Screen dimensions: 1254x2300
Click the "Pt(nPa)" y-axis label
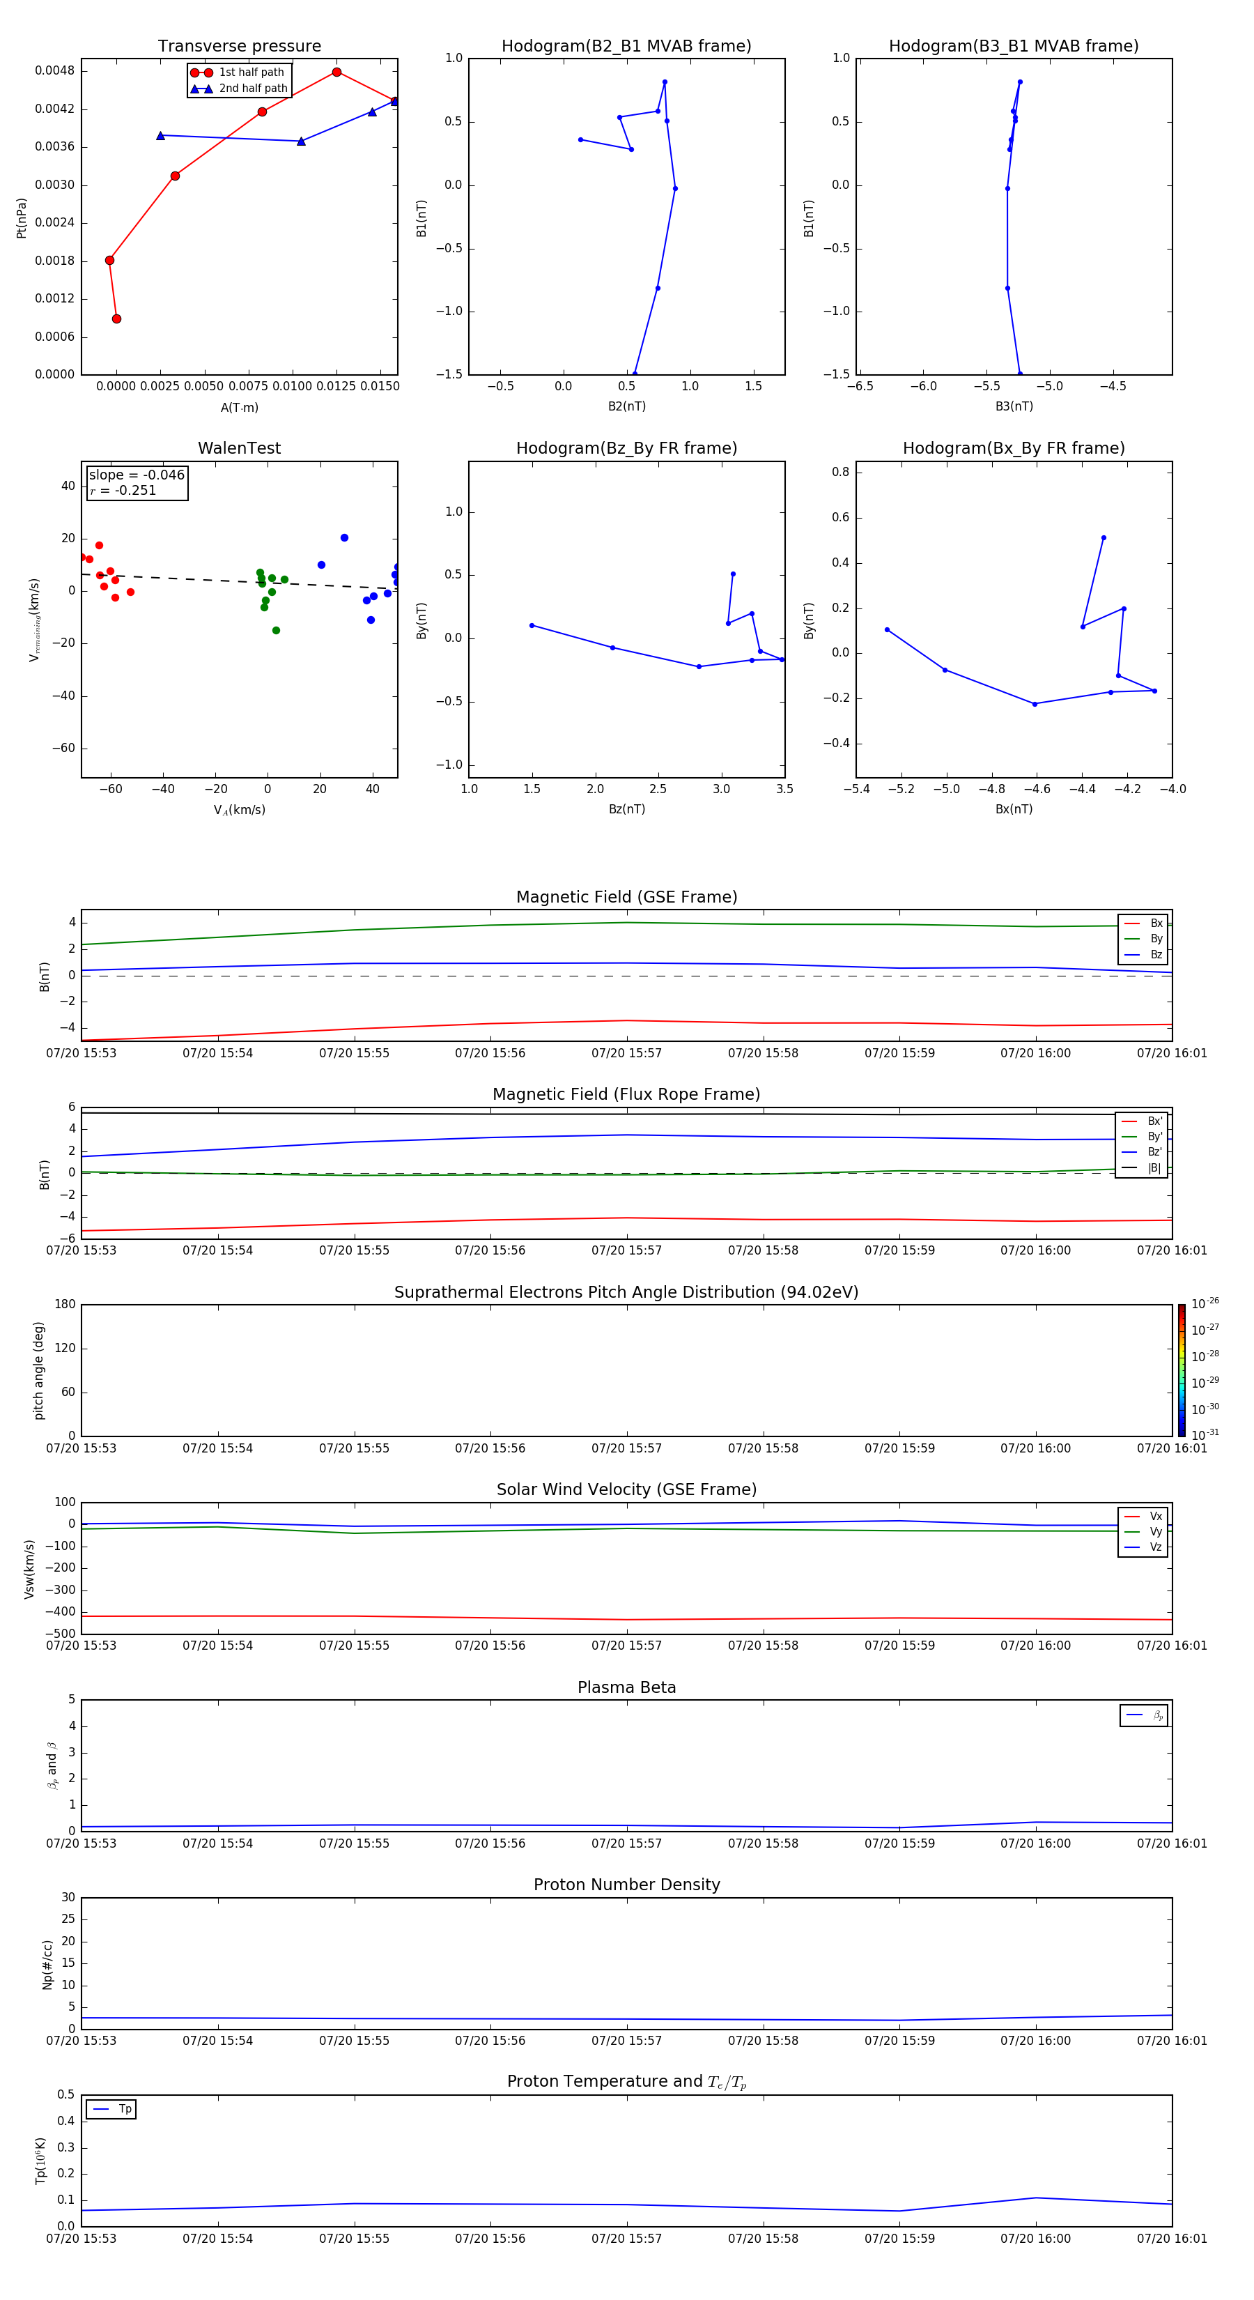22,218
